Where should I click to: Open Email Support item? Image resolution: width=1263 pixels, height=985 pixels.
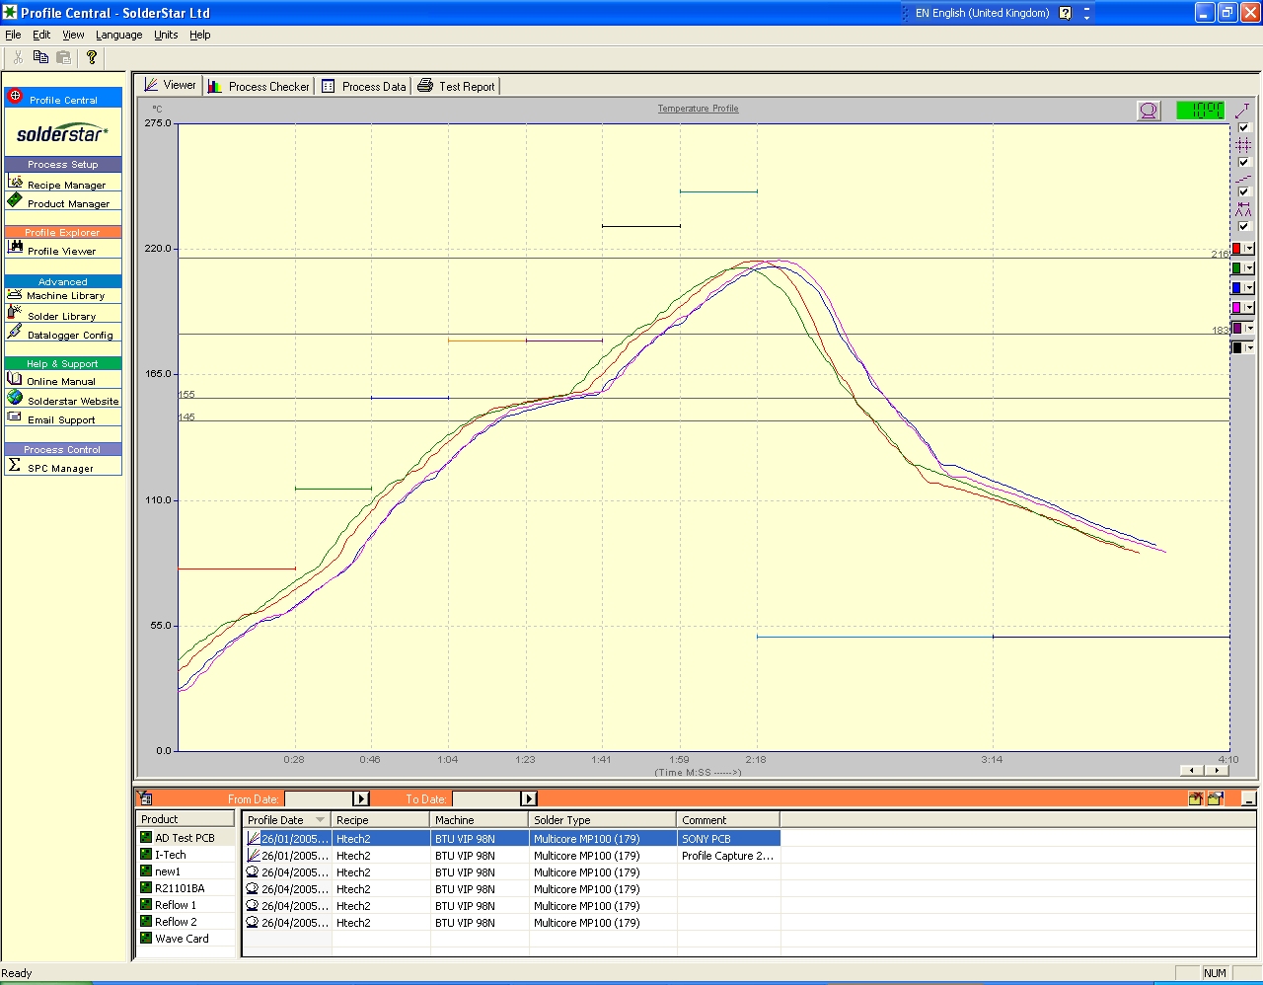click(63, 418)
